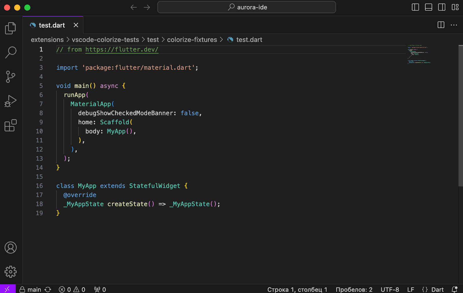
Task: Synchronize changes on main branch
Action: click(48, 289)
